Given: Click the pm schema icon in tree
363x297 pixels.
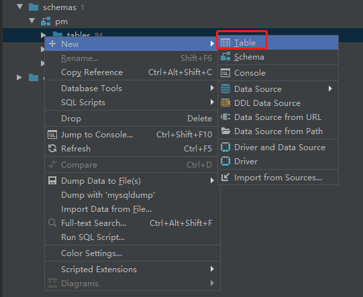Looking at the screenshot, I should pyautogui.click(x=46, y=21).
